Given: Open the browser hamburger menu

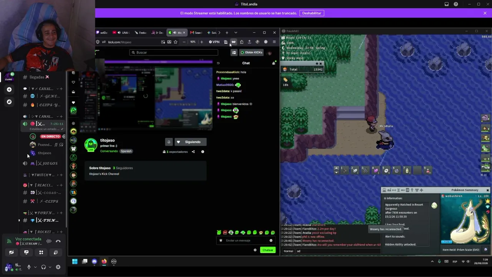Looking at the screenshot, I should (x=274, y=42).
